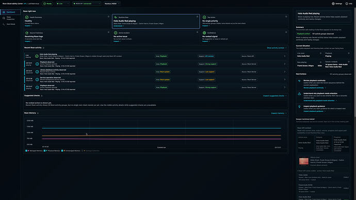356x200 pixels.
Task: Click the Ready status pill
Action: (x=47, y=4)
